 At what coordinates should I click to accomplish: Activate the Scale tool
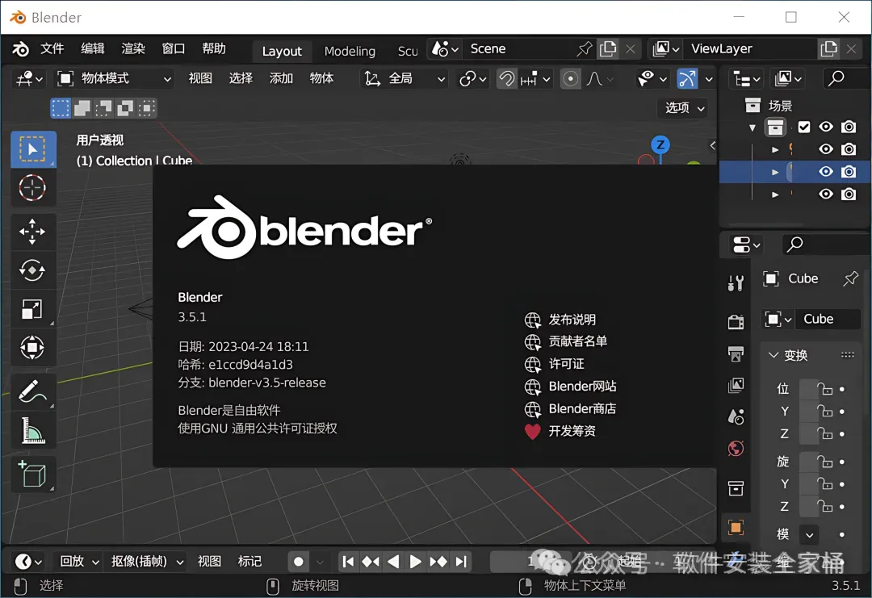pos(33,309)
